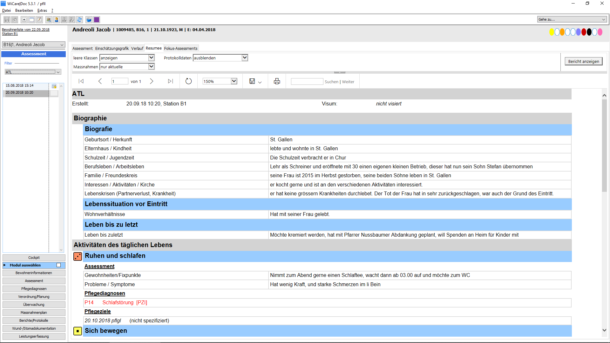This screenshot has width=610, height=343.
Task: Refresh the report with circular arrow
Action: point(188,81)
